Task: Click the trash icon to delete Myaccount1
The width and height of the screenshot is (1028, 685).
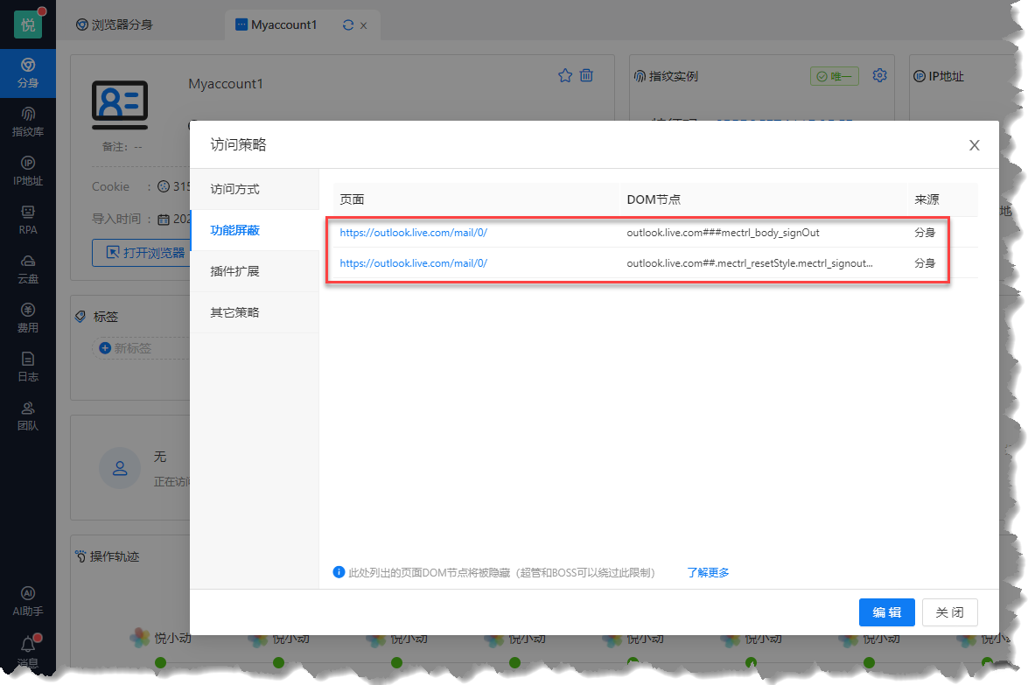Action: click(586, 75)
